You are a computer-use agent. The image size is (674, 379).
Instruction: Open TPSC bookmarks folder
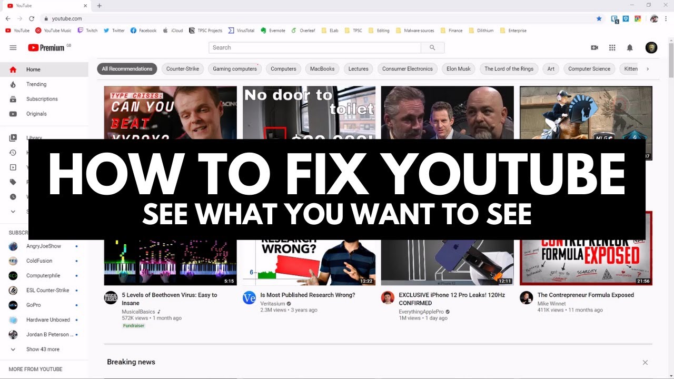pos(353,31)
